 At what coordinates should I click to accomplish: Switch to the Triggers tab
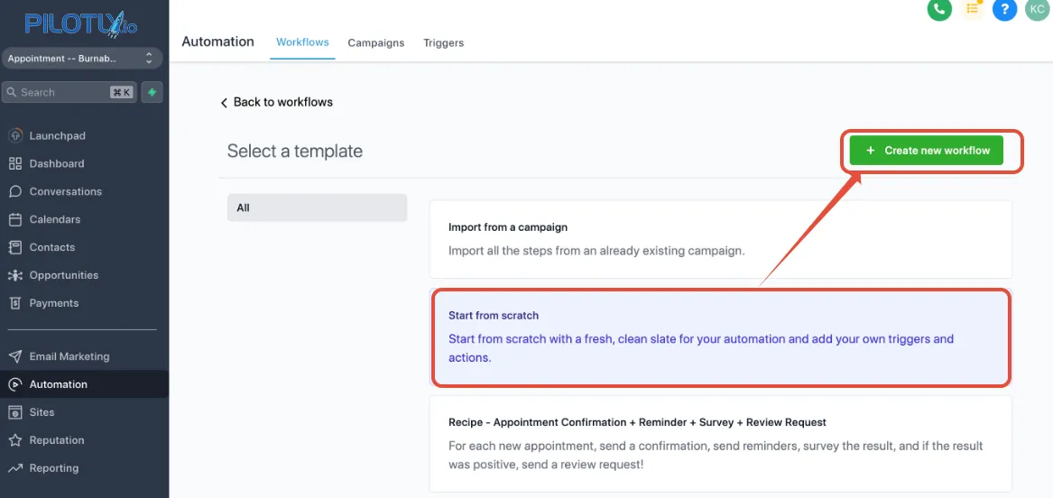pyautogui.click(x=443, y=42)
